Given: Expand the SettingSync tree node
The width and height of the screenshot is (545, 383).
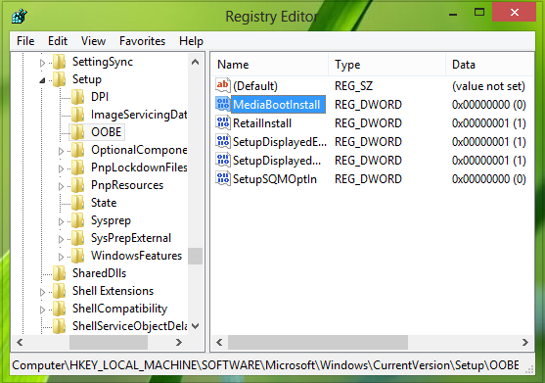Looking at the screenshot, I should click(42, 63).
